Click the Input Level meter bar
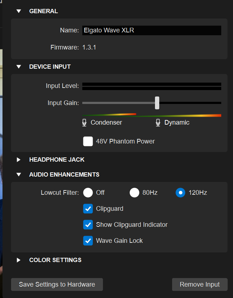Image resolution: width=233 pixels, height=298 pixels. tap(152, 86)
